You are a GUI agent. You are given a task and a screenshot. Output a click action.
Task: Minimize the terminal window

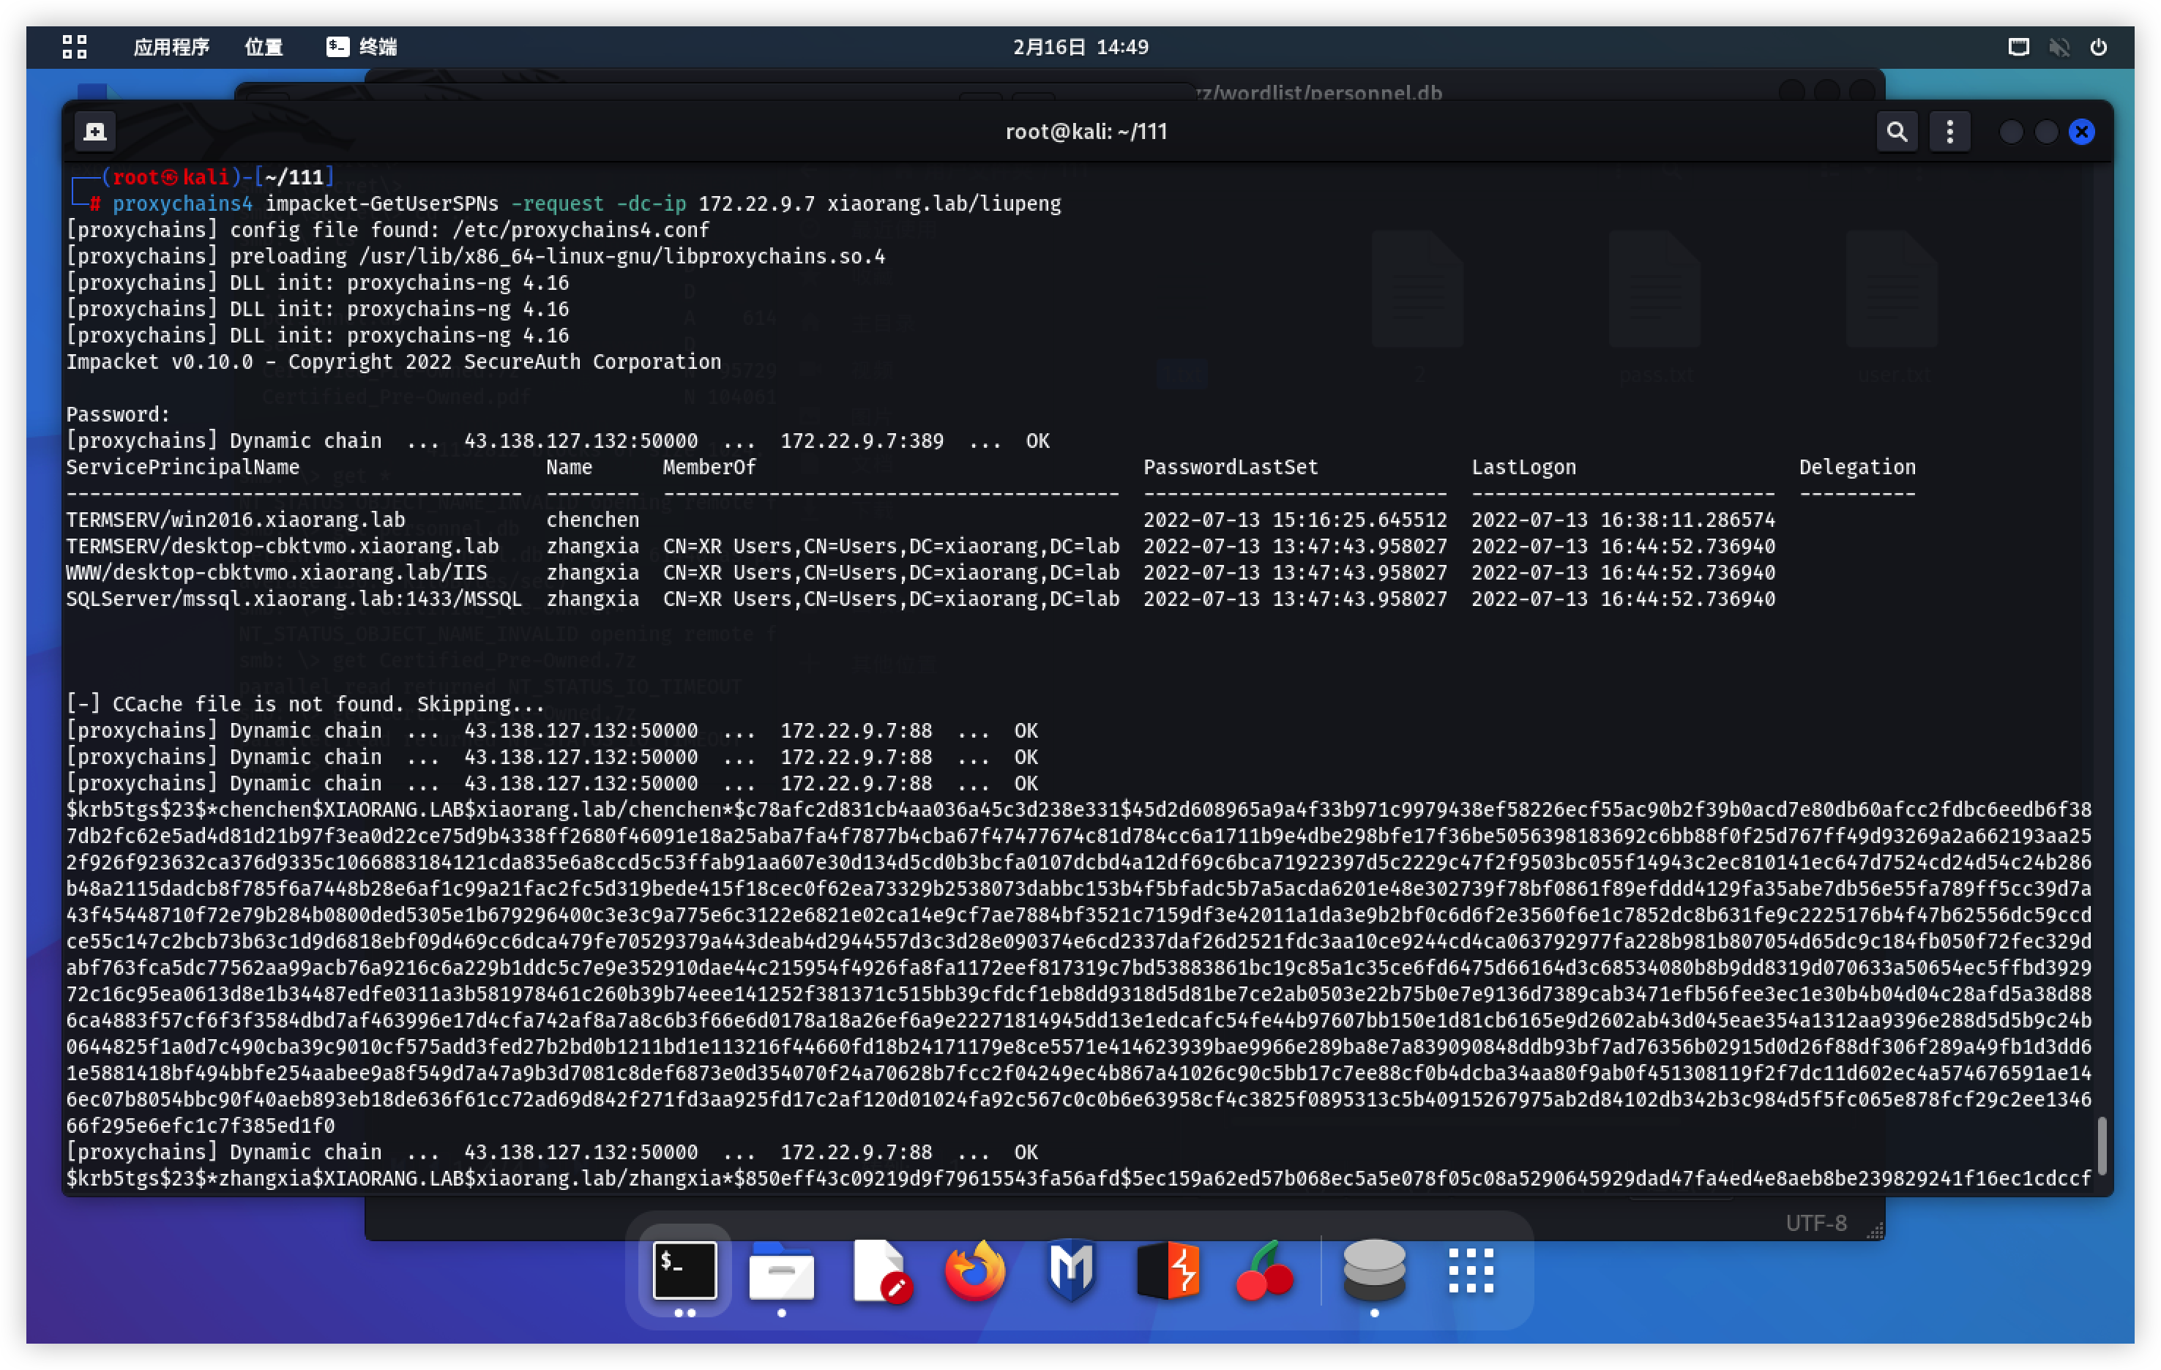pos(2011,132)
